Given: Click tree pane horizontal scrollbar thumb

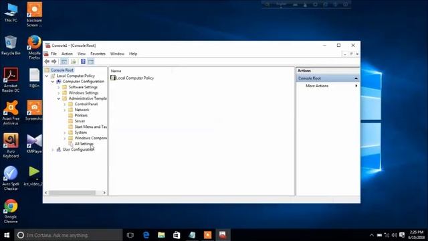Looking at the screenshot, I should tap(72, 193).
